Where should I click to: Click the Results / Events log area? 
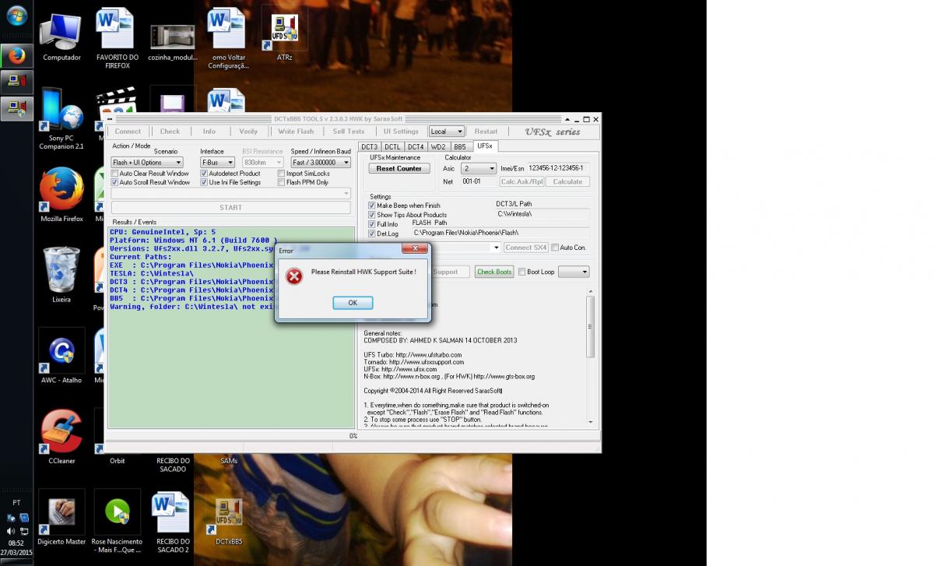pyautogui.click(x=230, y=327)
